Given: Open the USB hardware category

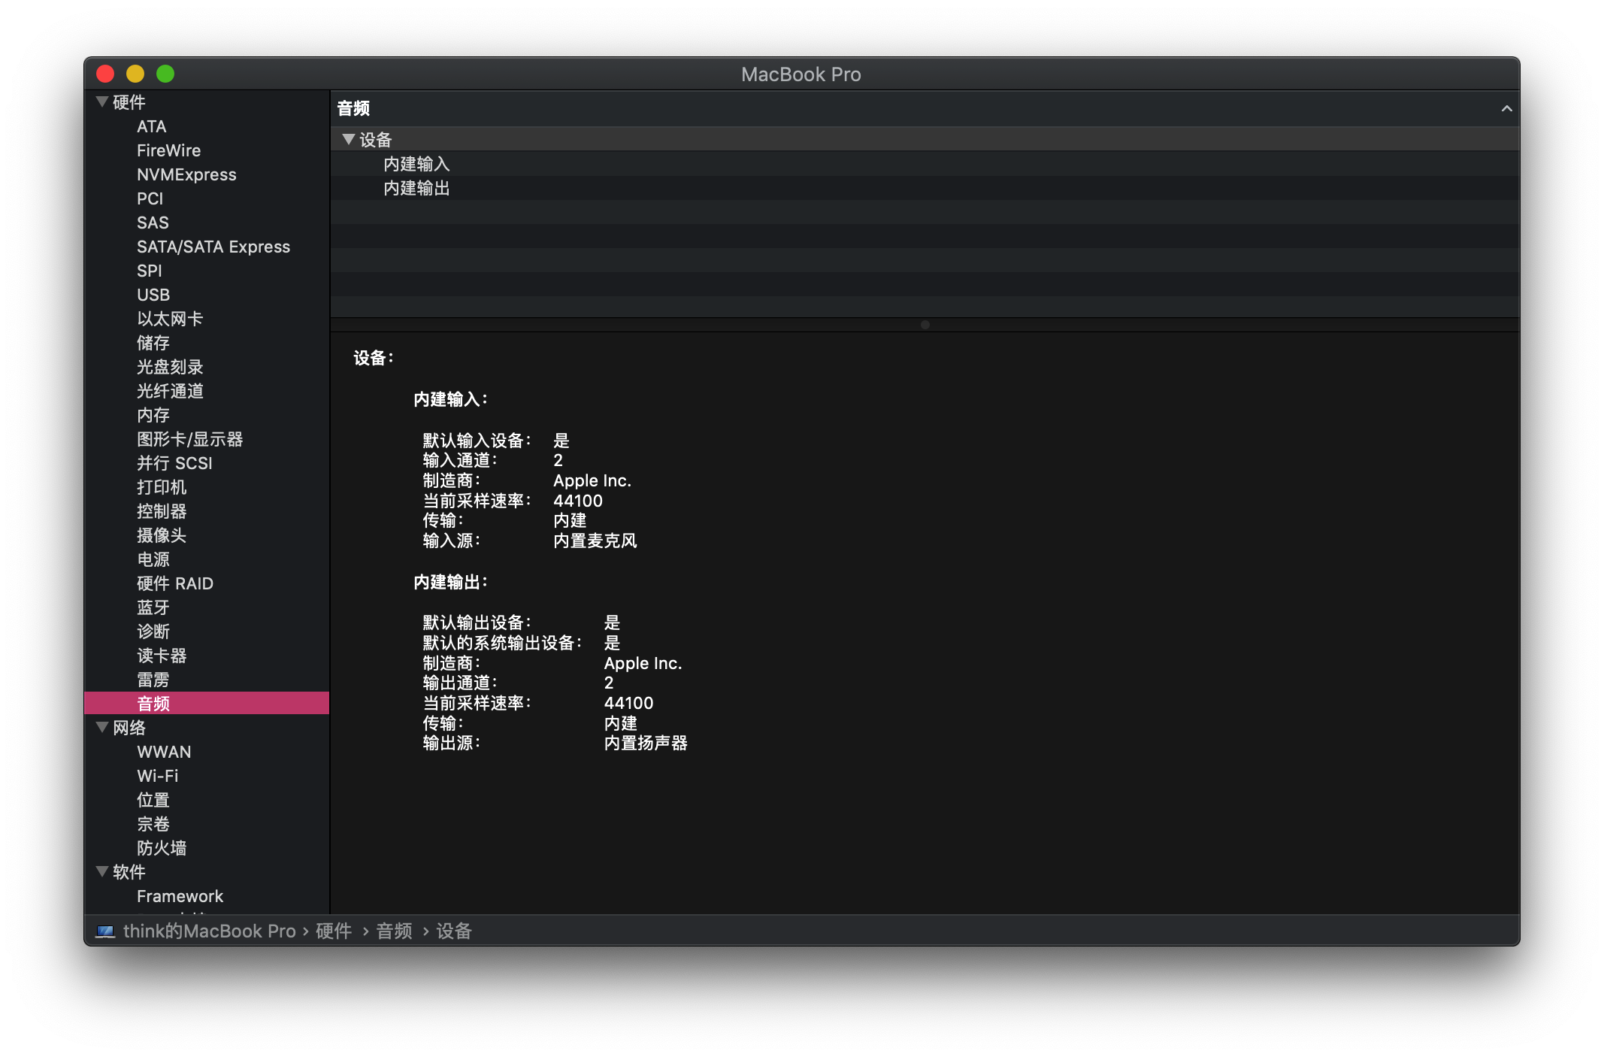Looking at the screenshot, I should point(153,295).
